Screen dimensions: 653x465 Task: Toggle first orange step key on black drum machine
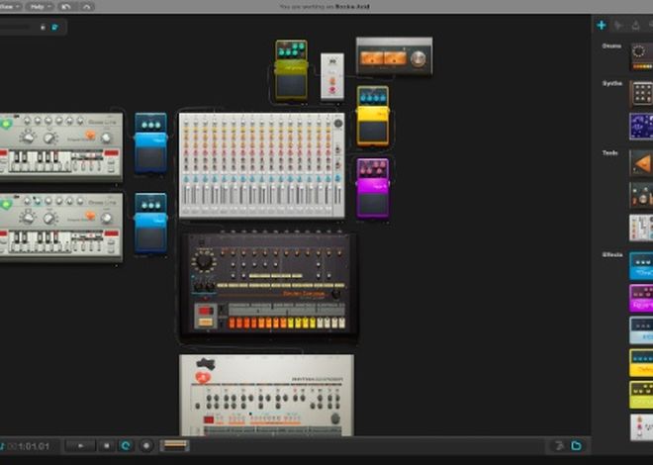click(233, 324)
